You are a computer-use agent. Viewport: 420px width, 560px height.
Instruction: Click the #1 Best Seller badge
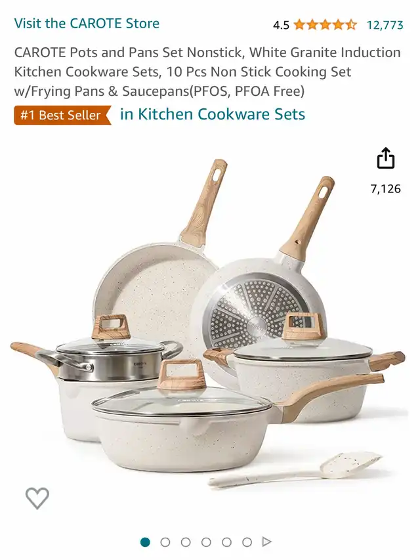point(62,115)
